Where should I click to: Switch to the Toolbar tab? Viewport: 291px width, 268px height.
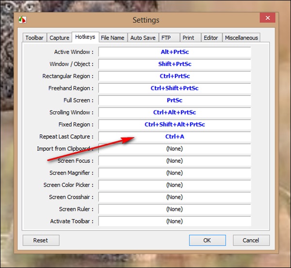point(34,38)
